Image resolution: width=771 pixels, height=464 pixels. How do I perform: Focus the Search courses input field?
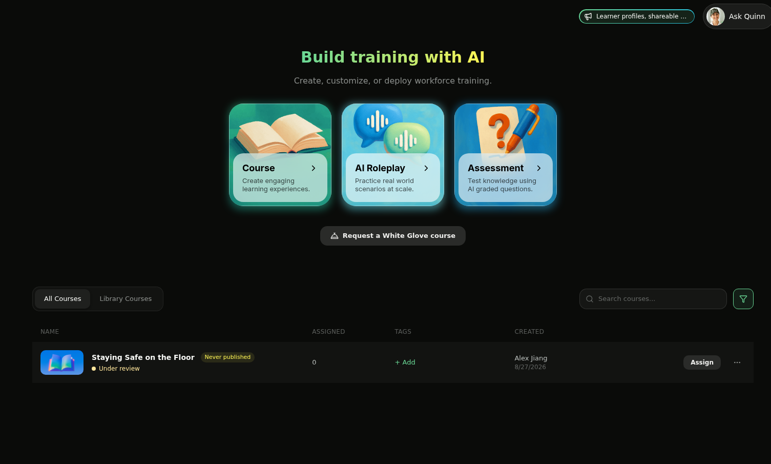tap(653, 299)
